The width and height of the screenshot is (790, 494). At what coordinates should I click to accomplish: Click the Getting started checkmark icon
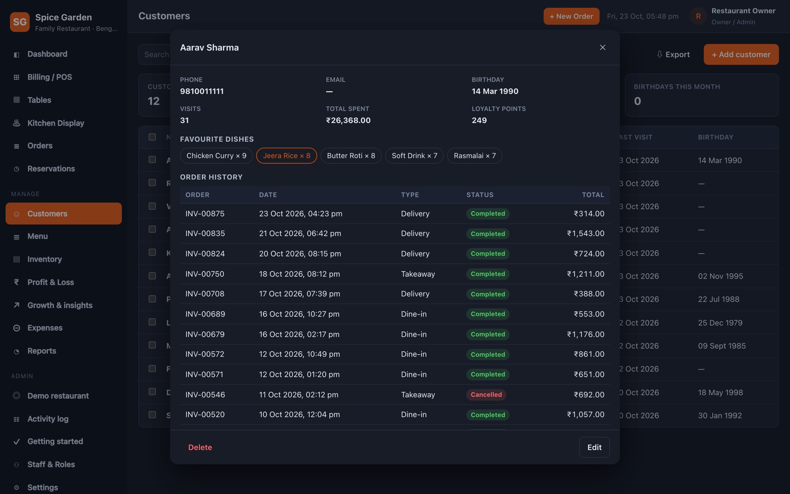(16, 442)
